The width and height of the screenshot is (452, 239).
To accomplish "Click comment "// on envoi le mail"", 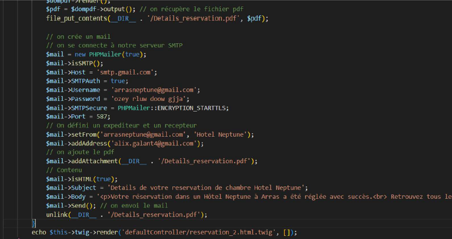I will (134, 206).
